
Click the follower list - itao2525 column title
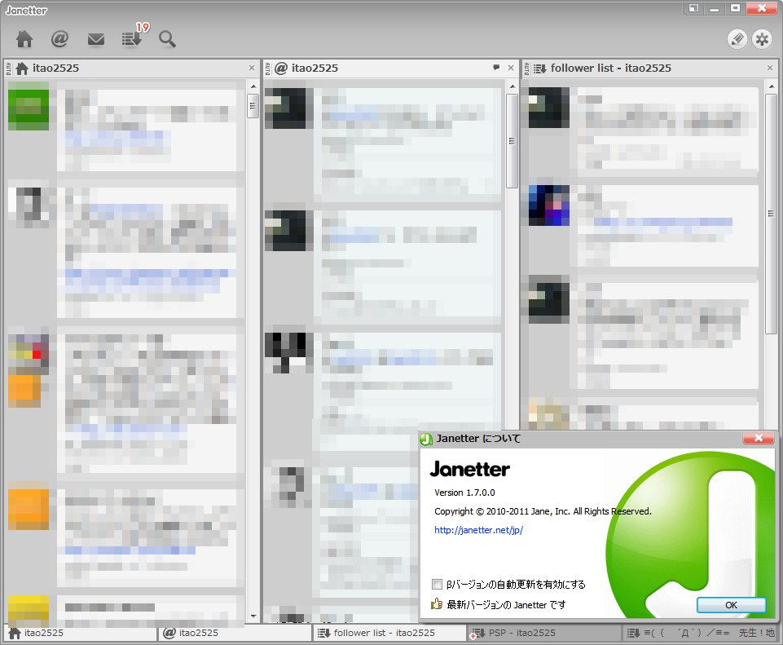point(611,68)
